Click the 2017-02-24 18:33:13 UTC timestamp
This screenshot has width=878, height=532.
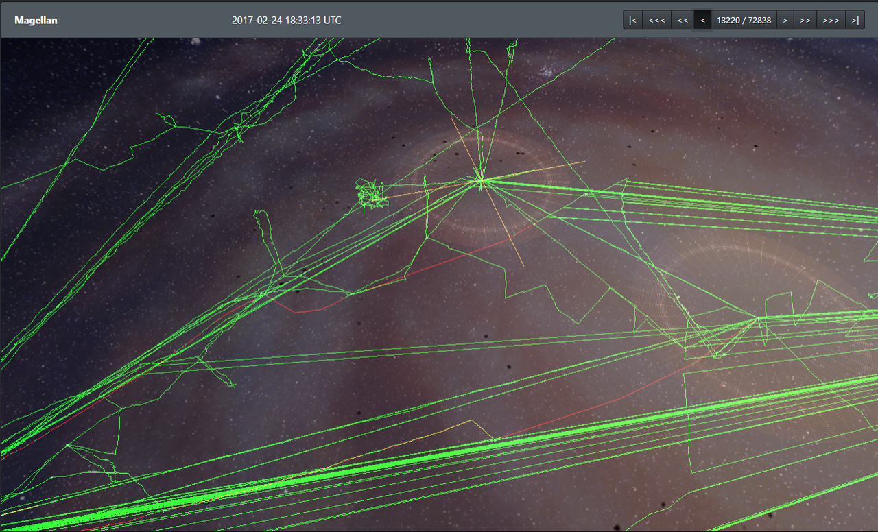tap(286, 21)
